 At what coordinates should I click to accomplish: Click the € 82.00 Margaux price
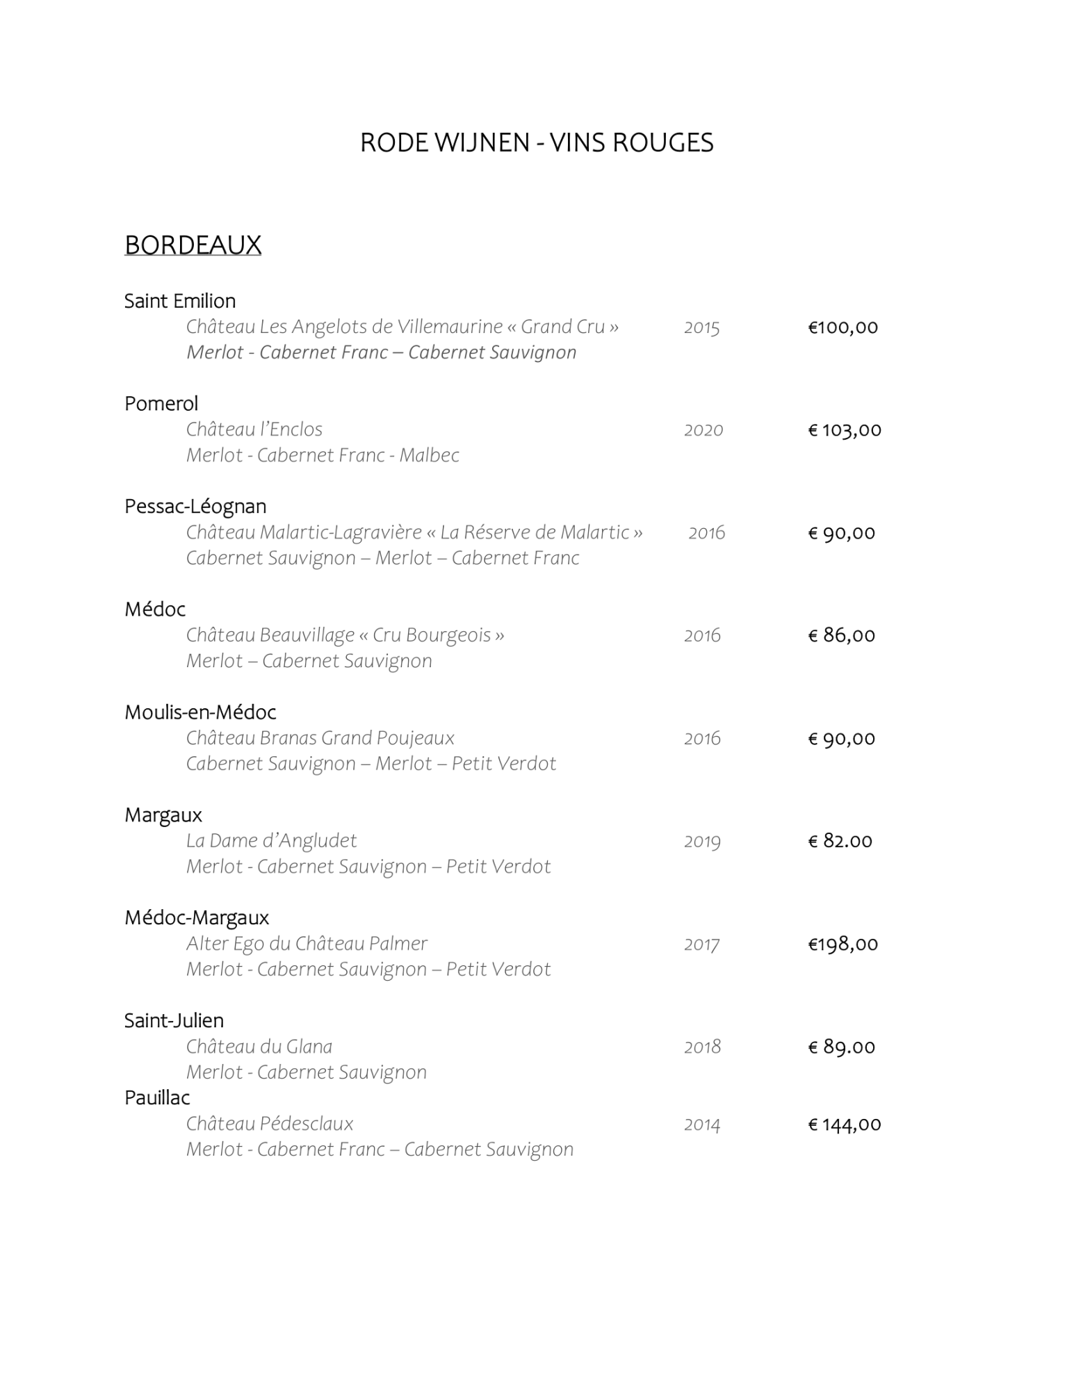(x=840, y=841)
